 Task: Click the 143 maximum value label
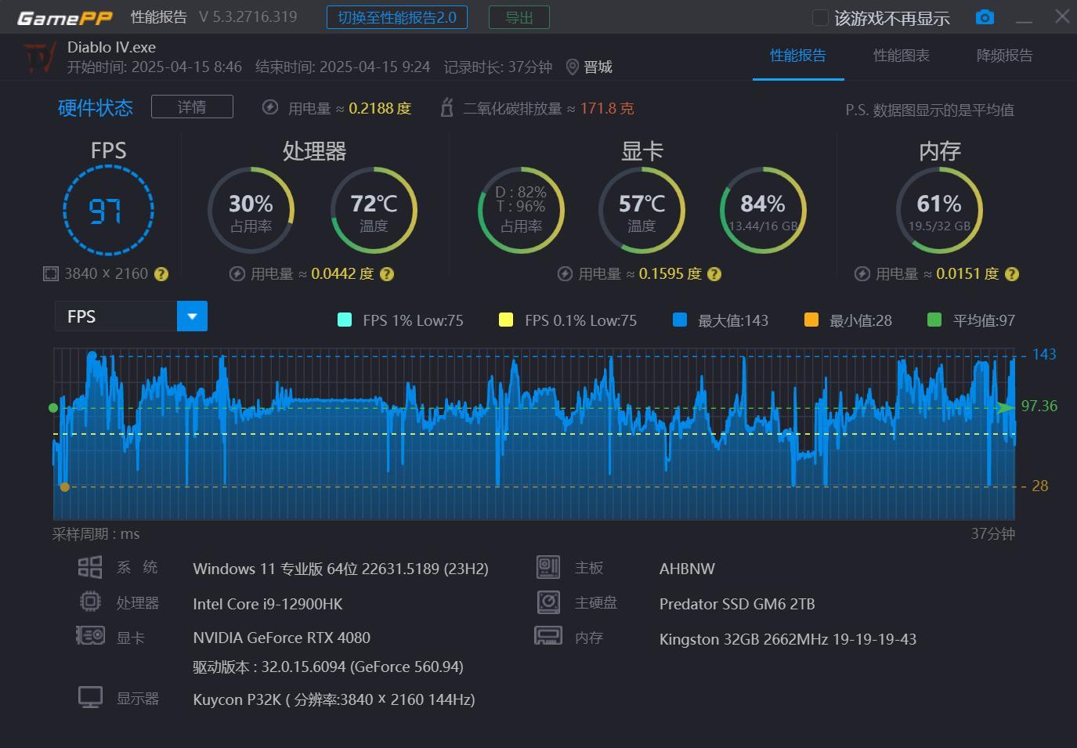(1044, 354)
